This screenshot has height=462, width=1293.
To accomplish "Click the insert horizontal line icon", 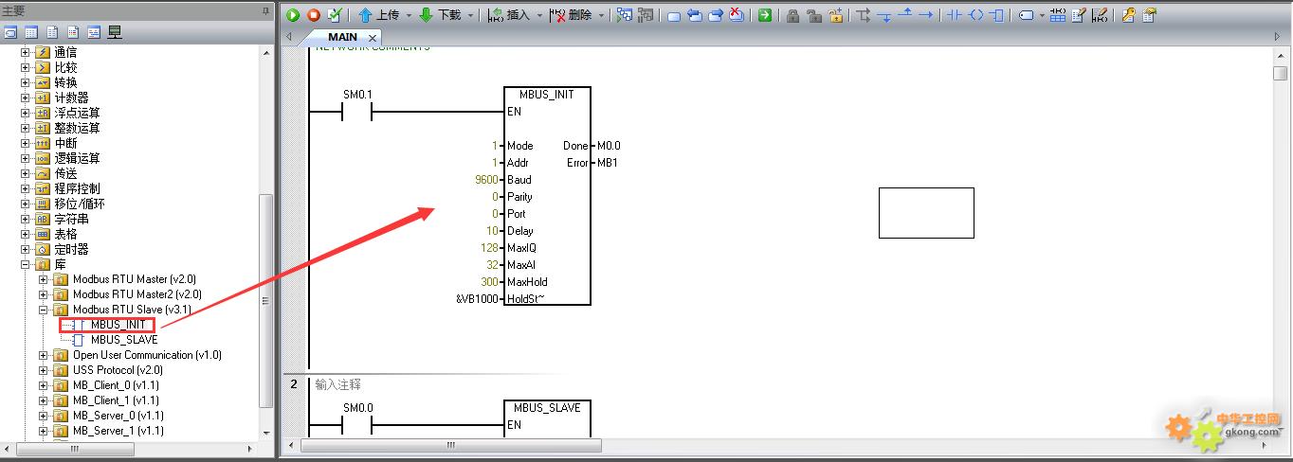I will [x=926, y=15].
